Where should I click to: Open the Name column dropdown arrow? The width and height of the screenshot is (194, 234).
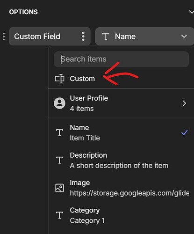(x=184, y=37)
